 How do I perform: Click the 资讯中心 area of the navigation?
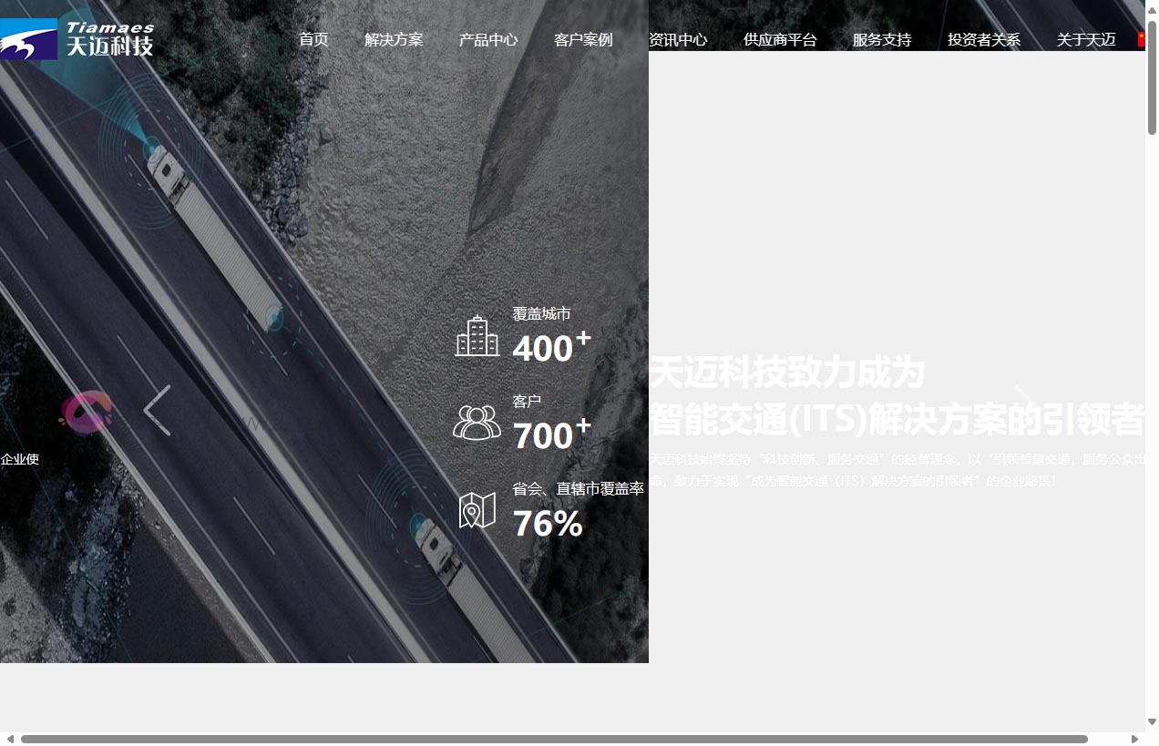(680, 39)
